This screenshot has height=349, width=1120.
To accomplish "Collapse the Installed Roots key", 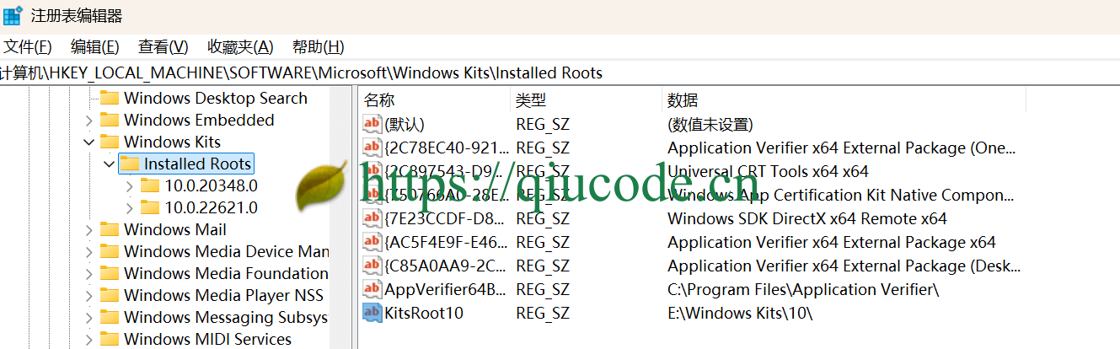I will point(109,164).
